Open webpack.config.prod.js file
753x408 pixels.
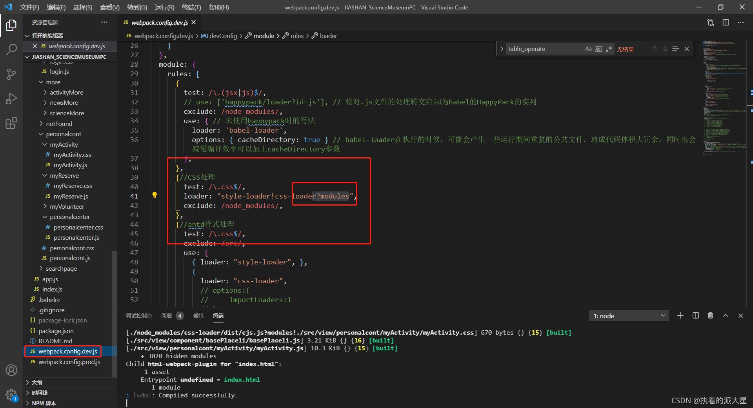click(69, 362)
